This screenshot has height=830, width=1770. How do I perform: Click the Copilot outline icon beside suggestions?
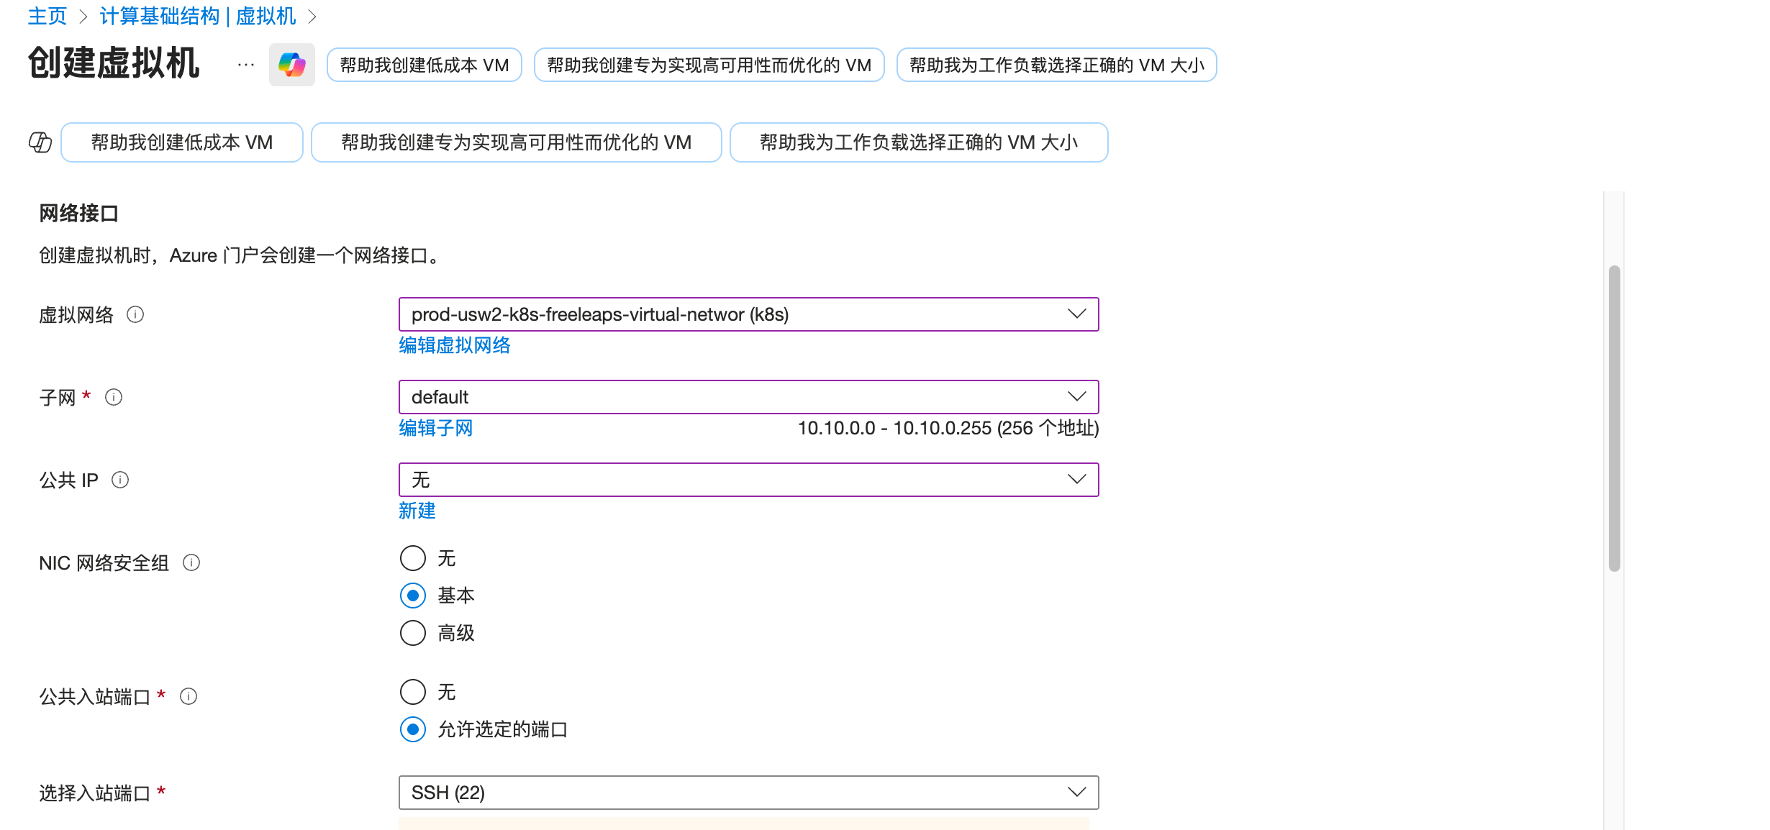pyautogui.click(x=40, y=142)
